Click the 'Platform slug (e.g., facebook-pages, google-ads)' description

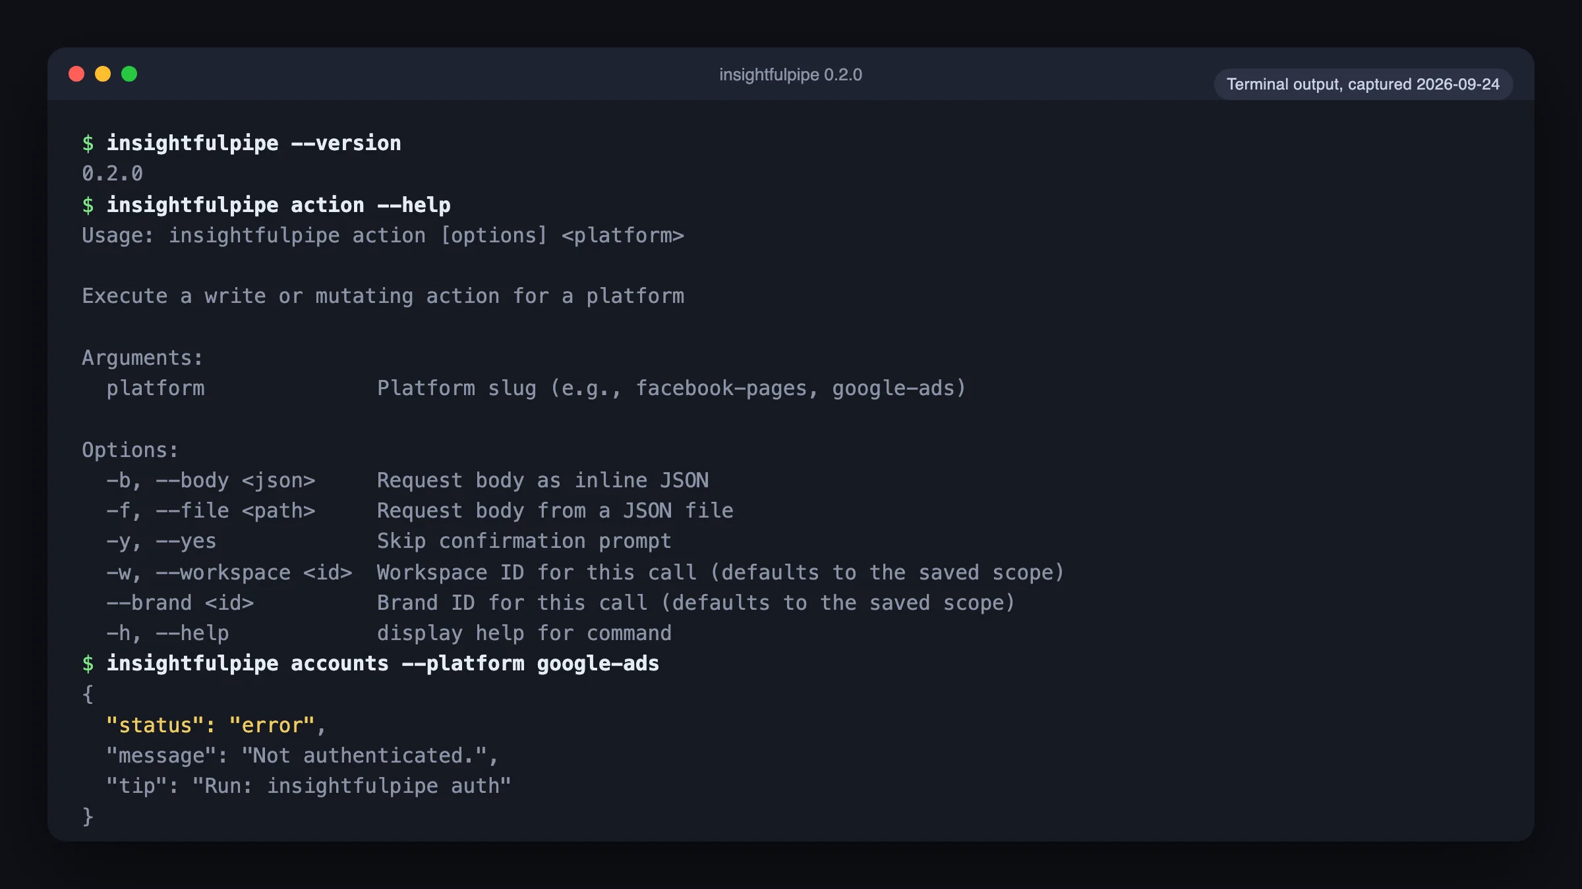point(672,388)
